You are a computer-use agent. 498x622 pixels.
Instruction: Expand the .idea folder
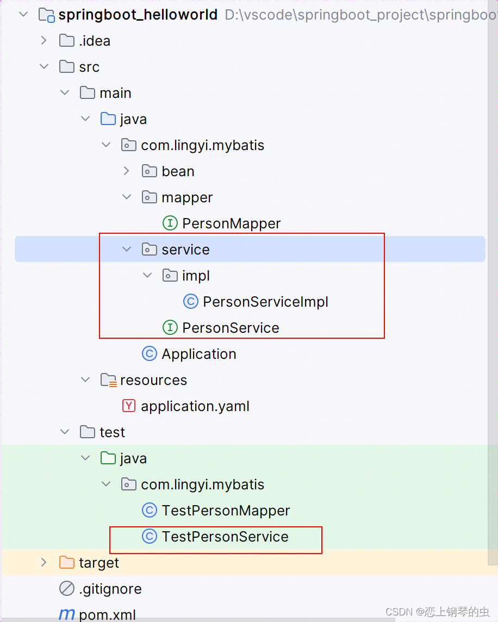pos(44,40)
